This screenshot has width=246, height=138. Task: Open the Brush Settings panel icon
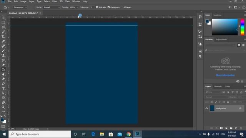(200, 37)
